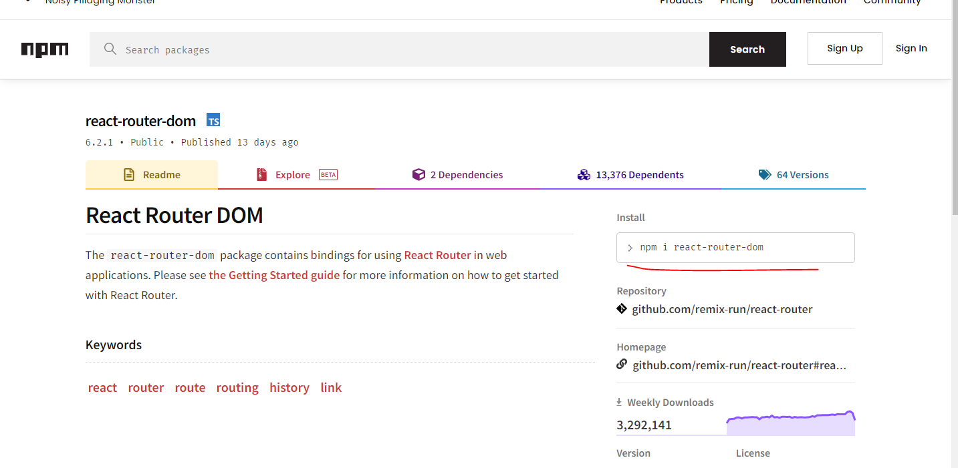Open the React Router link
Viewport: 958px width, 468px height.
438,255
